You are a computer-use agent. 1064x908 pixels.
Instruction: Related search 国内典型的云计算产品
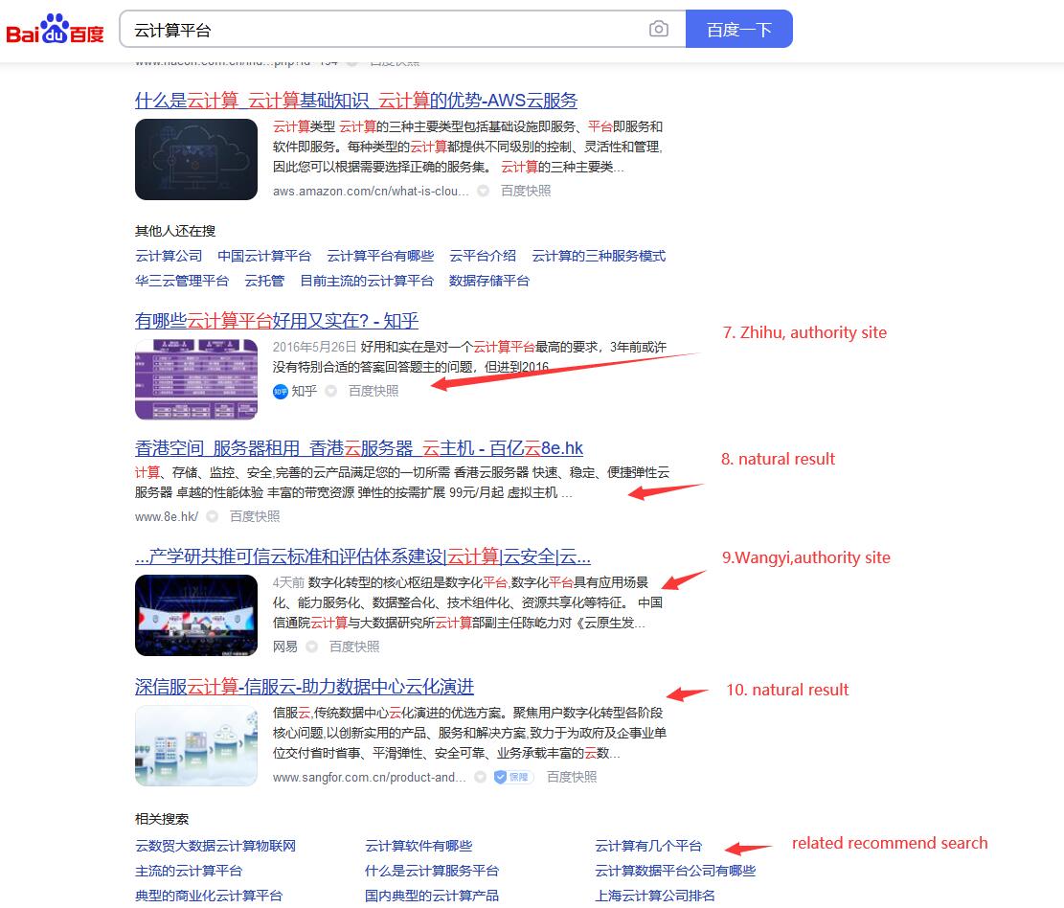pyautogui.click(x=432, y=896)
